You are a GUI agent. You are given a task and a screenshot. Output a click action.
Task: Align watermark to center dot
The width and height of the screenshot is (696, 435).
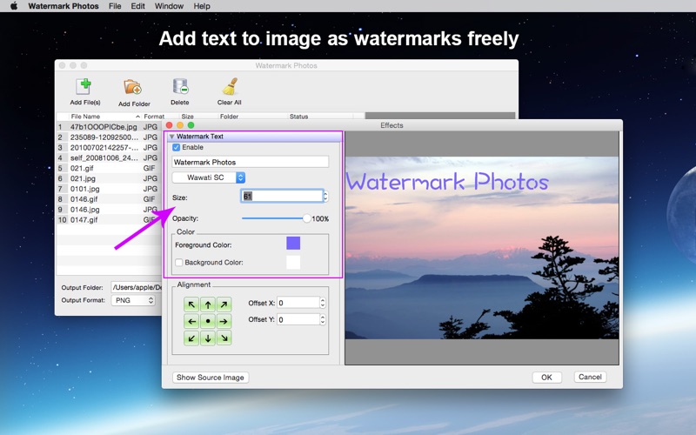coord(208,321)
